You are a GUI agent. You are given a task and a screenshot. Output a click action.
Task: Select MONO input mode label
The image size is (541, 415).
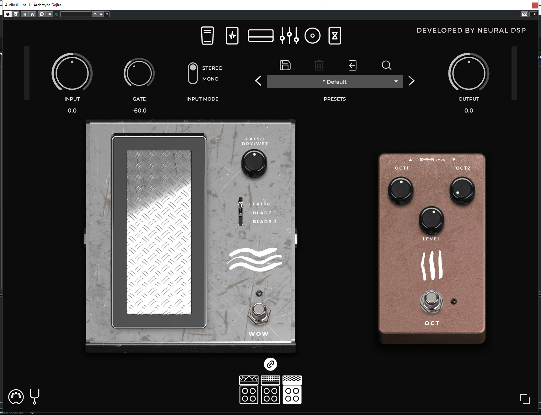(210, 79)
